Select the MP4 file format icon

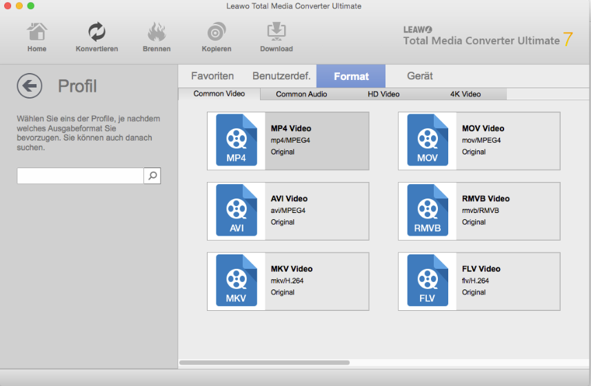[x=236, y=141]
